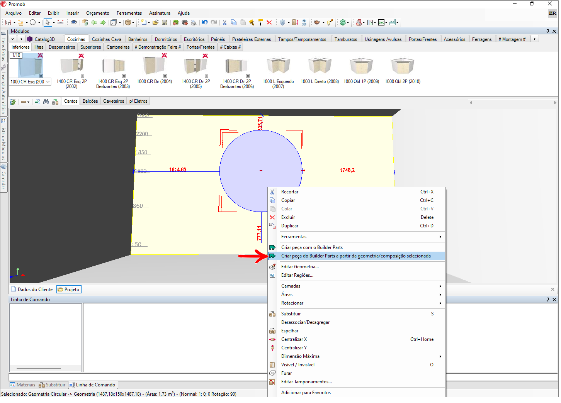The height and width of the screenshot is (403, 561).
Task: Open the 1000 CR Esq module dropdown
Action: point(48,82)
